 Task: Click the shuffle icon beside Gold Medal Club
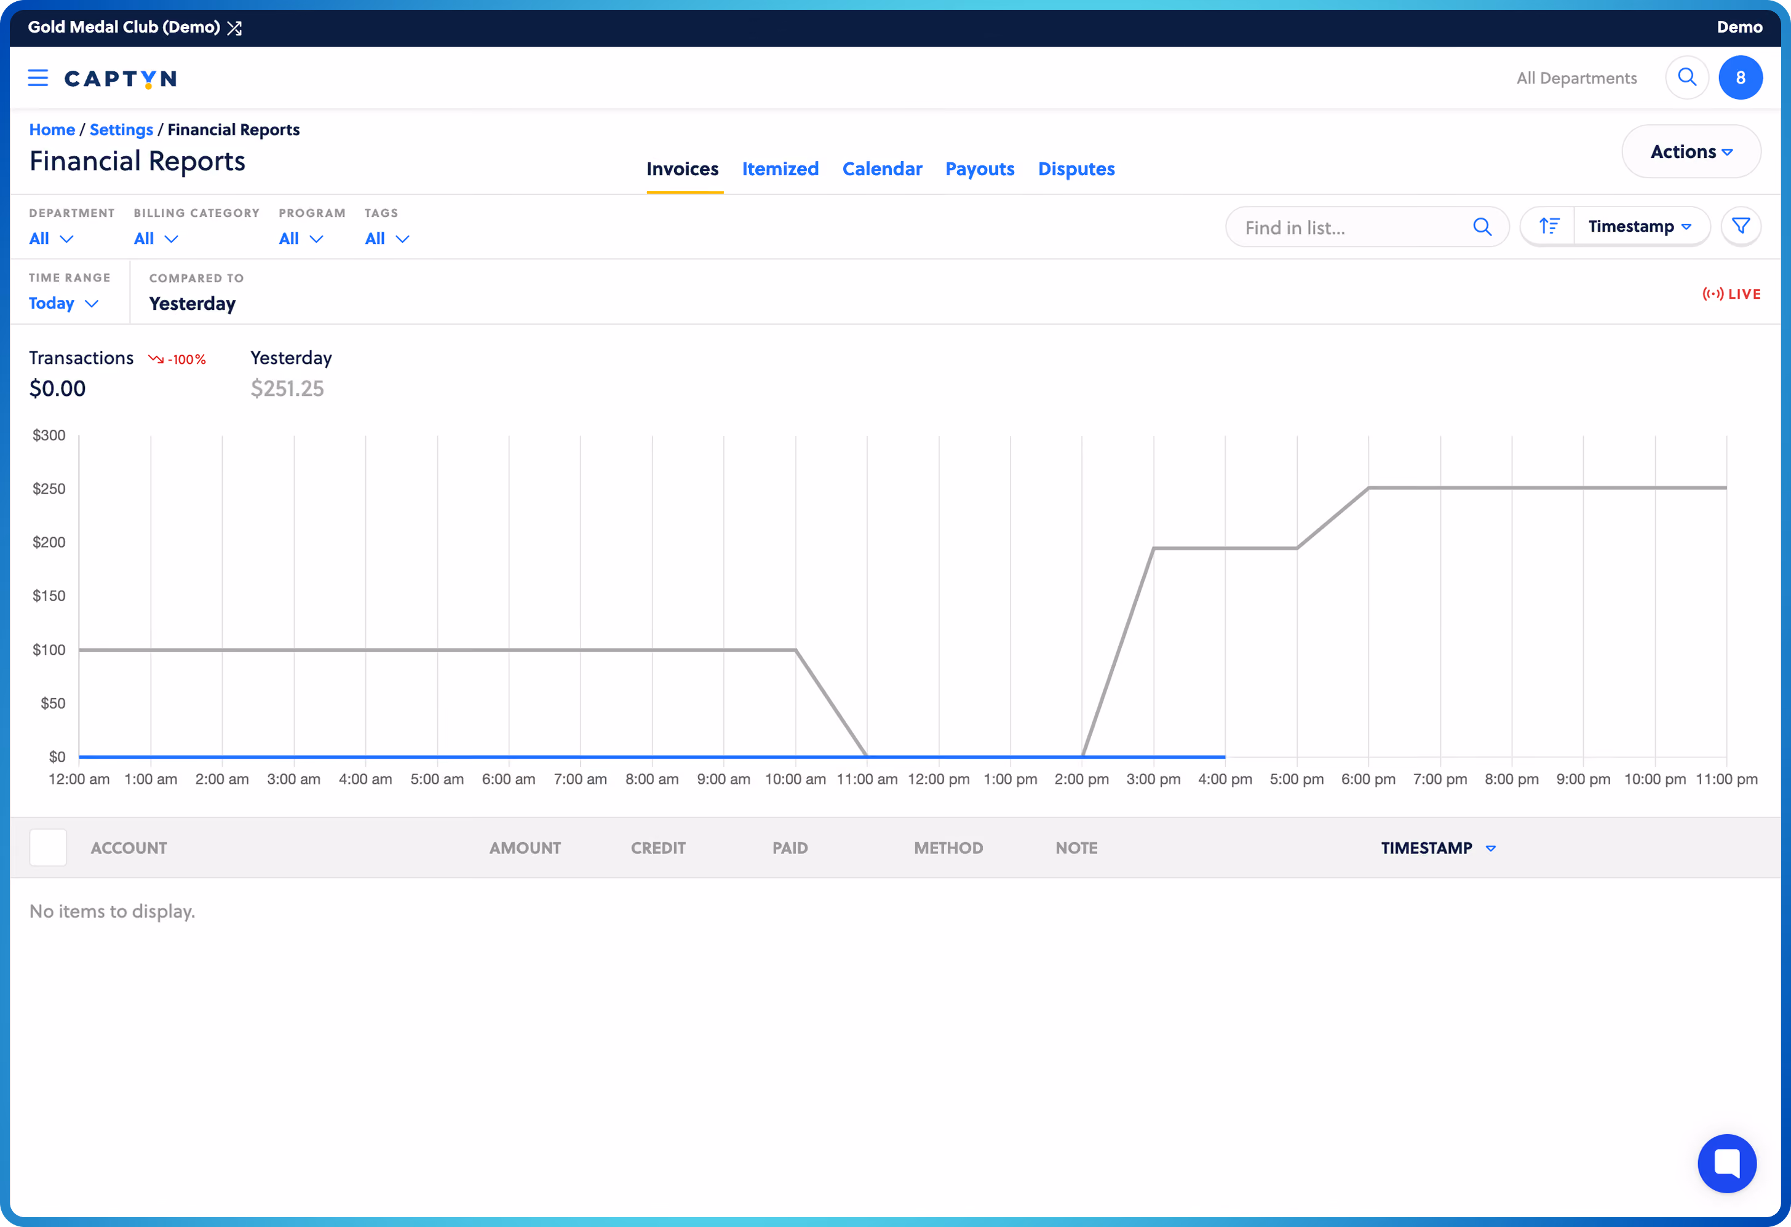pyautogui.click(x=234, y=28)
